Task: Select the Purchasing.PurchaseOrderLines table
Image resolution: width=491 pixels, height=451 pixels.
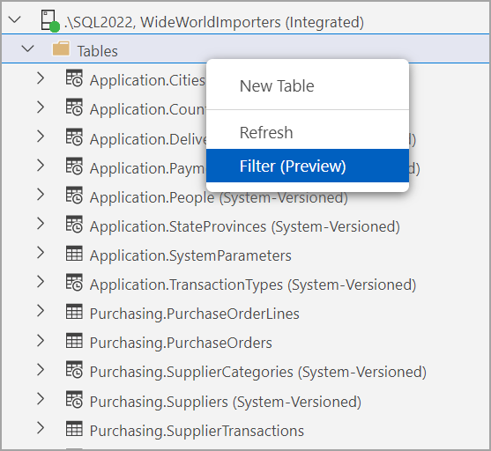Action: 195,314
